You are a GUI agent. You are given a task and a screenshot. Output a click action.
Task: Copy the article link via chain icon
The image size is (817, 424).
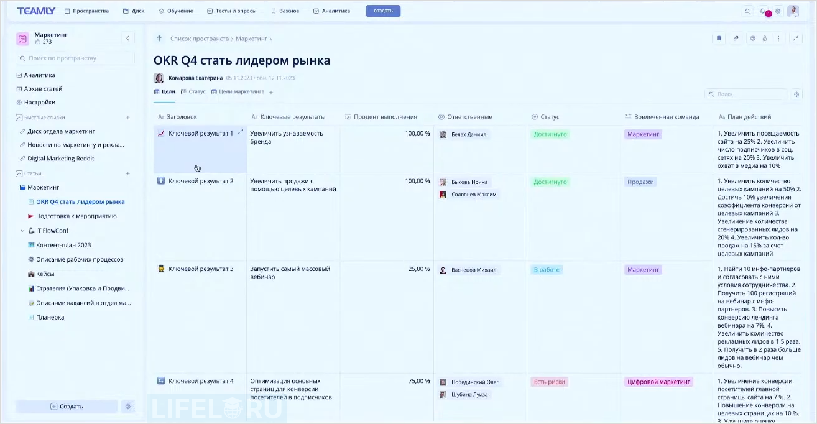click(736, 39)
